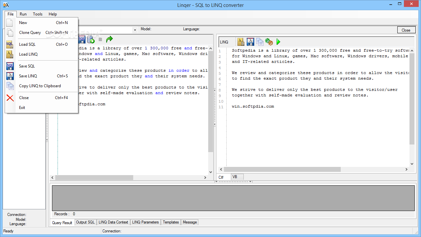Screen dimensions: 421x237
Task: Click 'and IT-related articles.' in LINQ editor
Action: tap(263, 62)
